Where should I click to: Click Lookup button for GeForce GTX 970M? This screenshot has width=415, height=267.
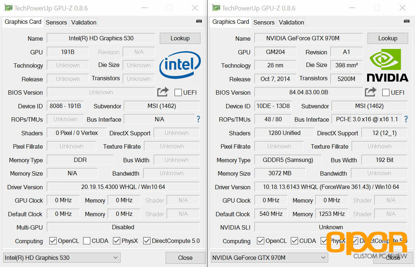[388, 39]
